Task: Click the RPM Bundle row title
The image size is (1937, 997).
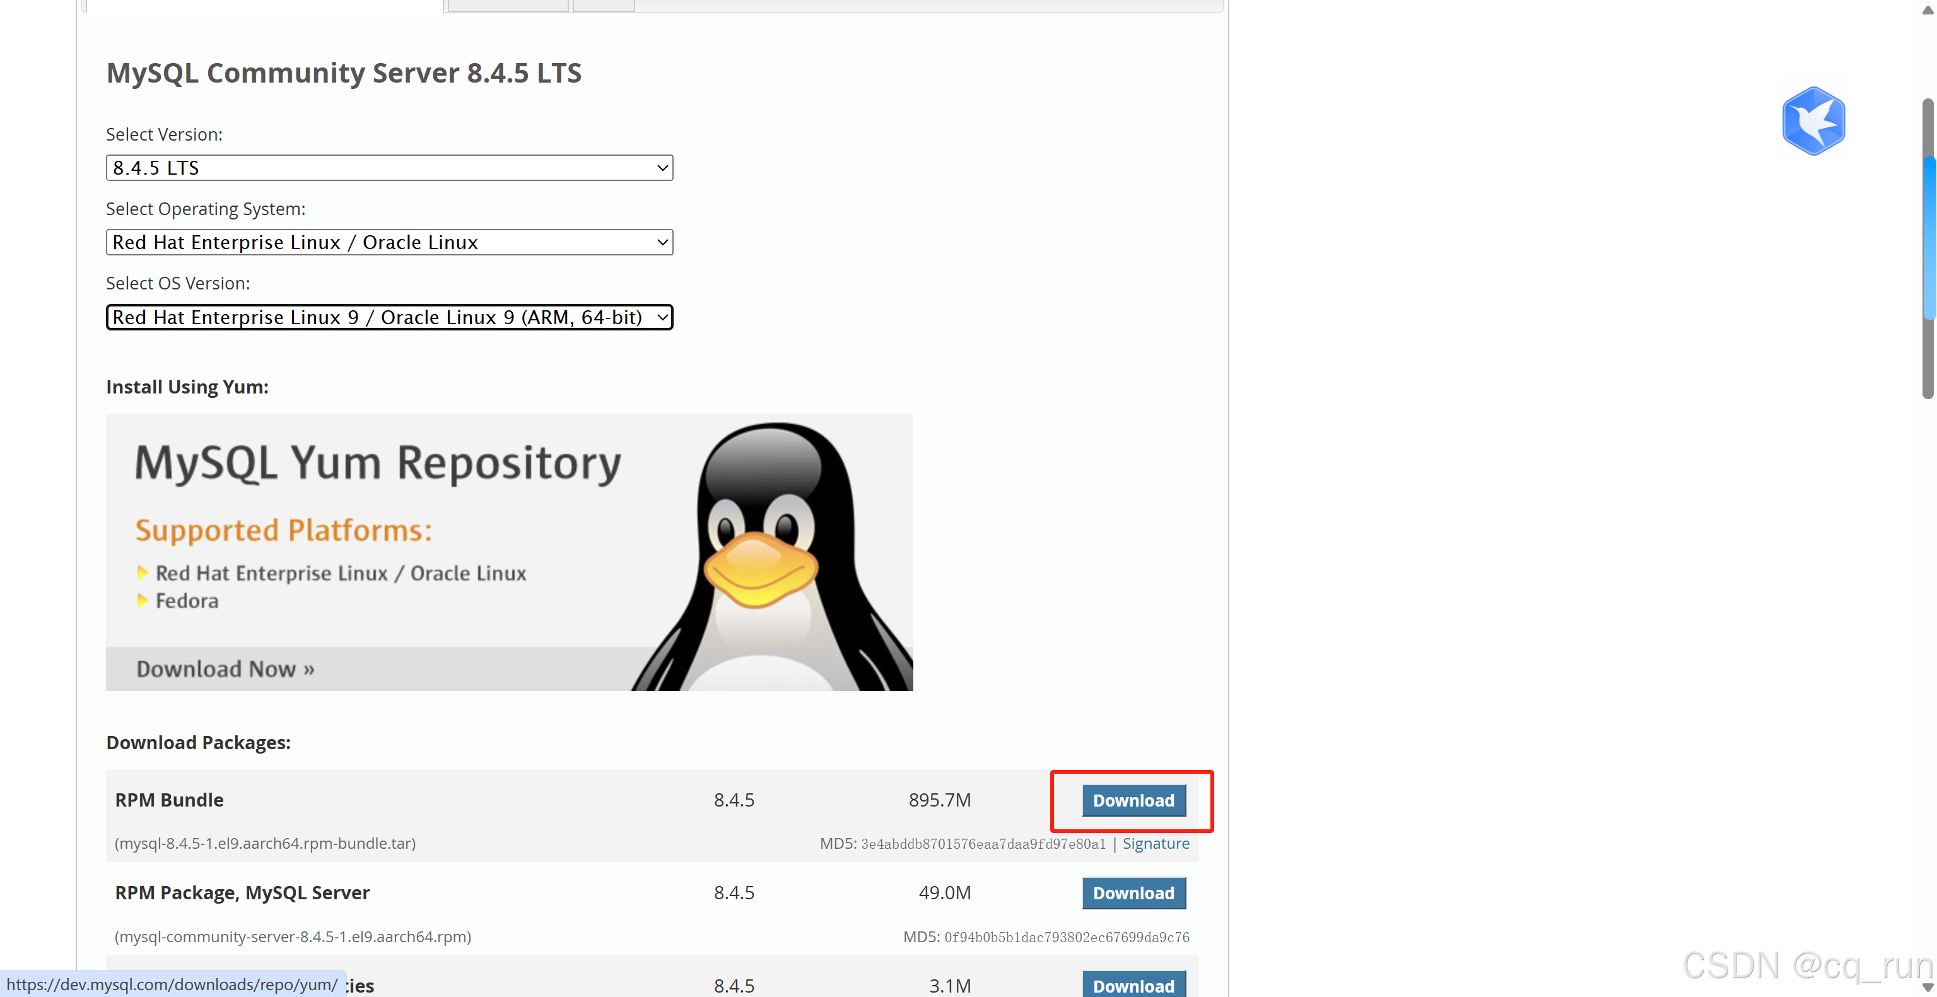Action: tap(169, 799)
